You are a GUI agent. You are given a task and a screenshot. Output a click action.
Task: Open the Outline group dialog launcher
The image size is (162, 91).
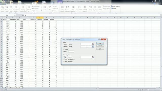point(110,13)
